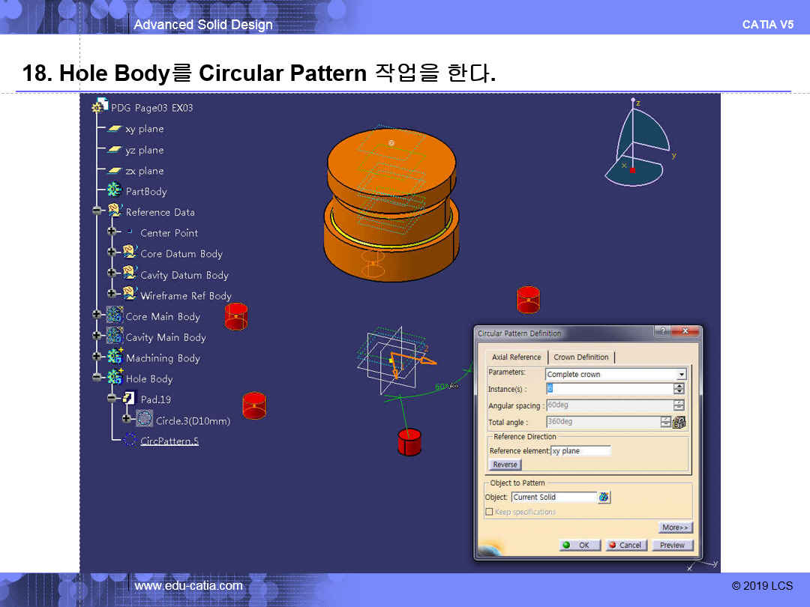This screenshot has width=810, height=607.
Task: Click the formula icon next to Total angle
Action: [679, 422]
